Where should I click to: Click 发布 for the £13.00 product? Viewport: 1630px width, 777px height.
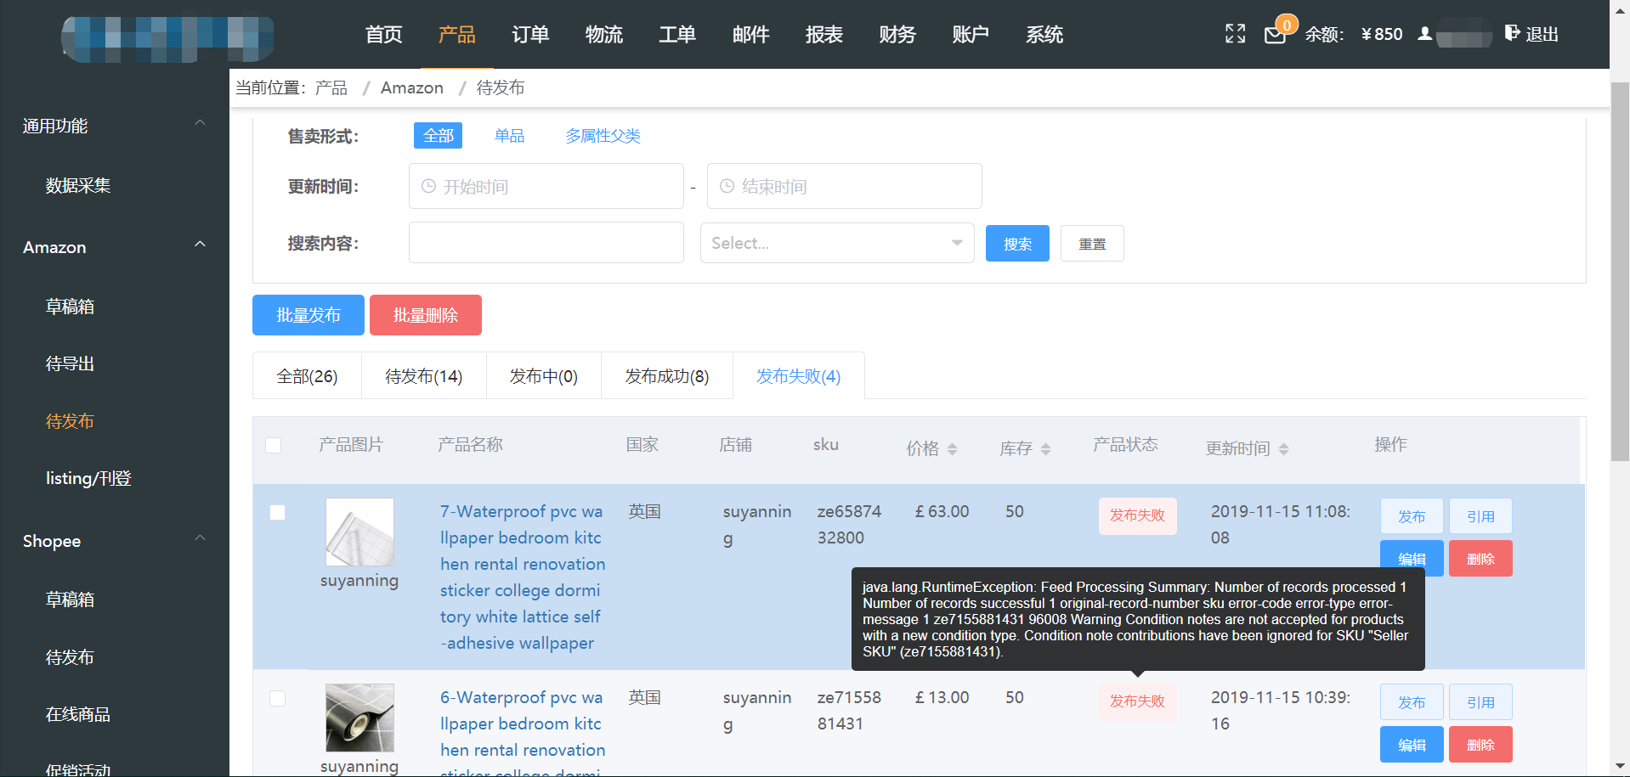point(1412,702)
